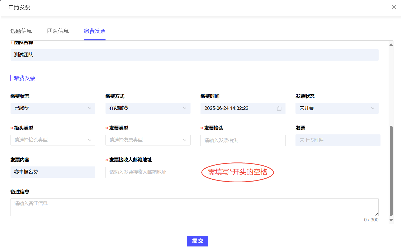Image resolution: width=401 pixels, height=247 pixels.
Task: Click the scrollbar down arrow
Action: click(x=391, y=220)
